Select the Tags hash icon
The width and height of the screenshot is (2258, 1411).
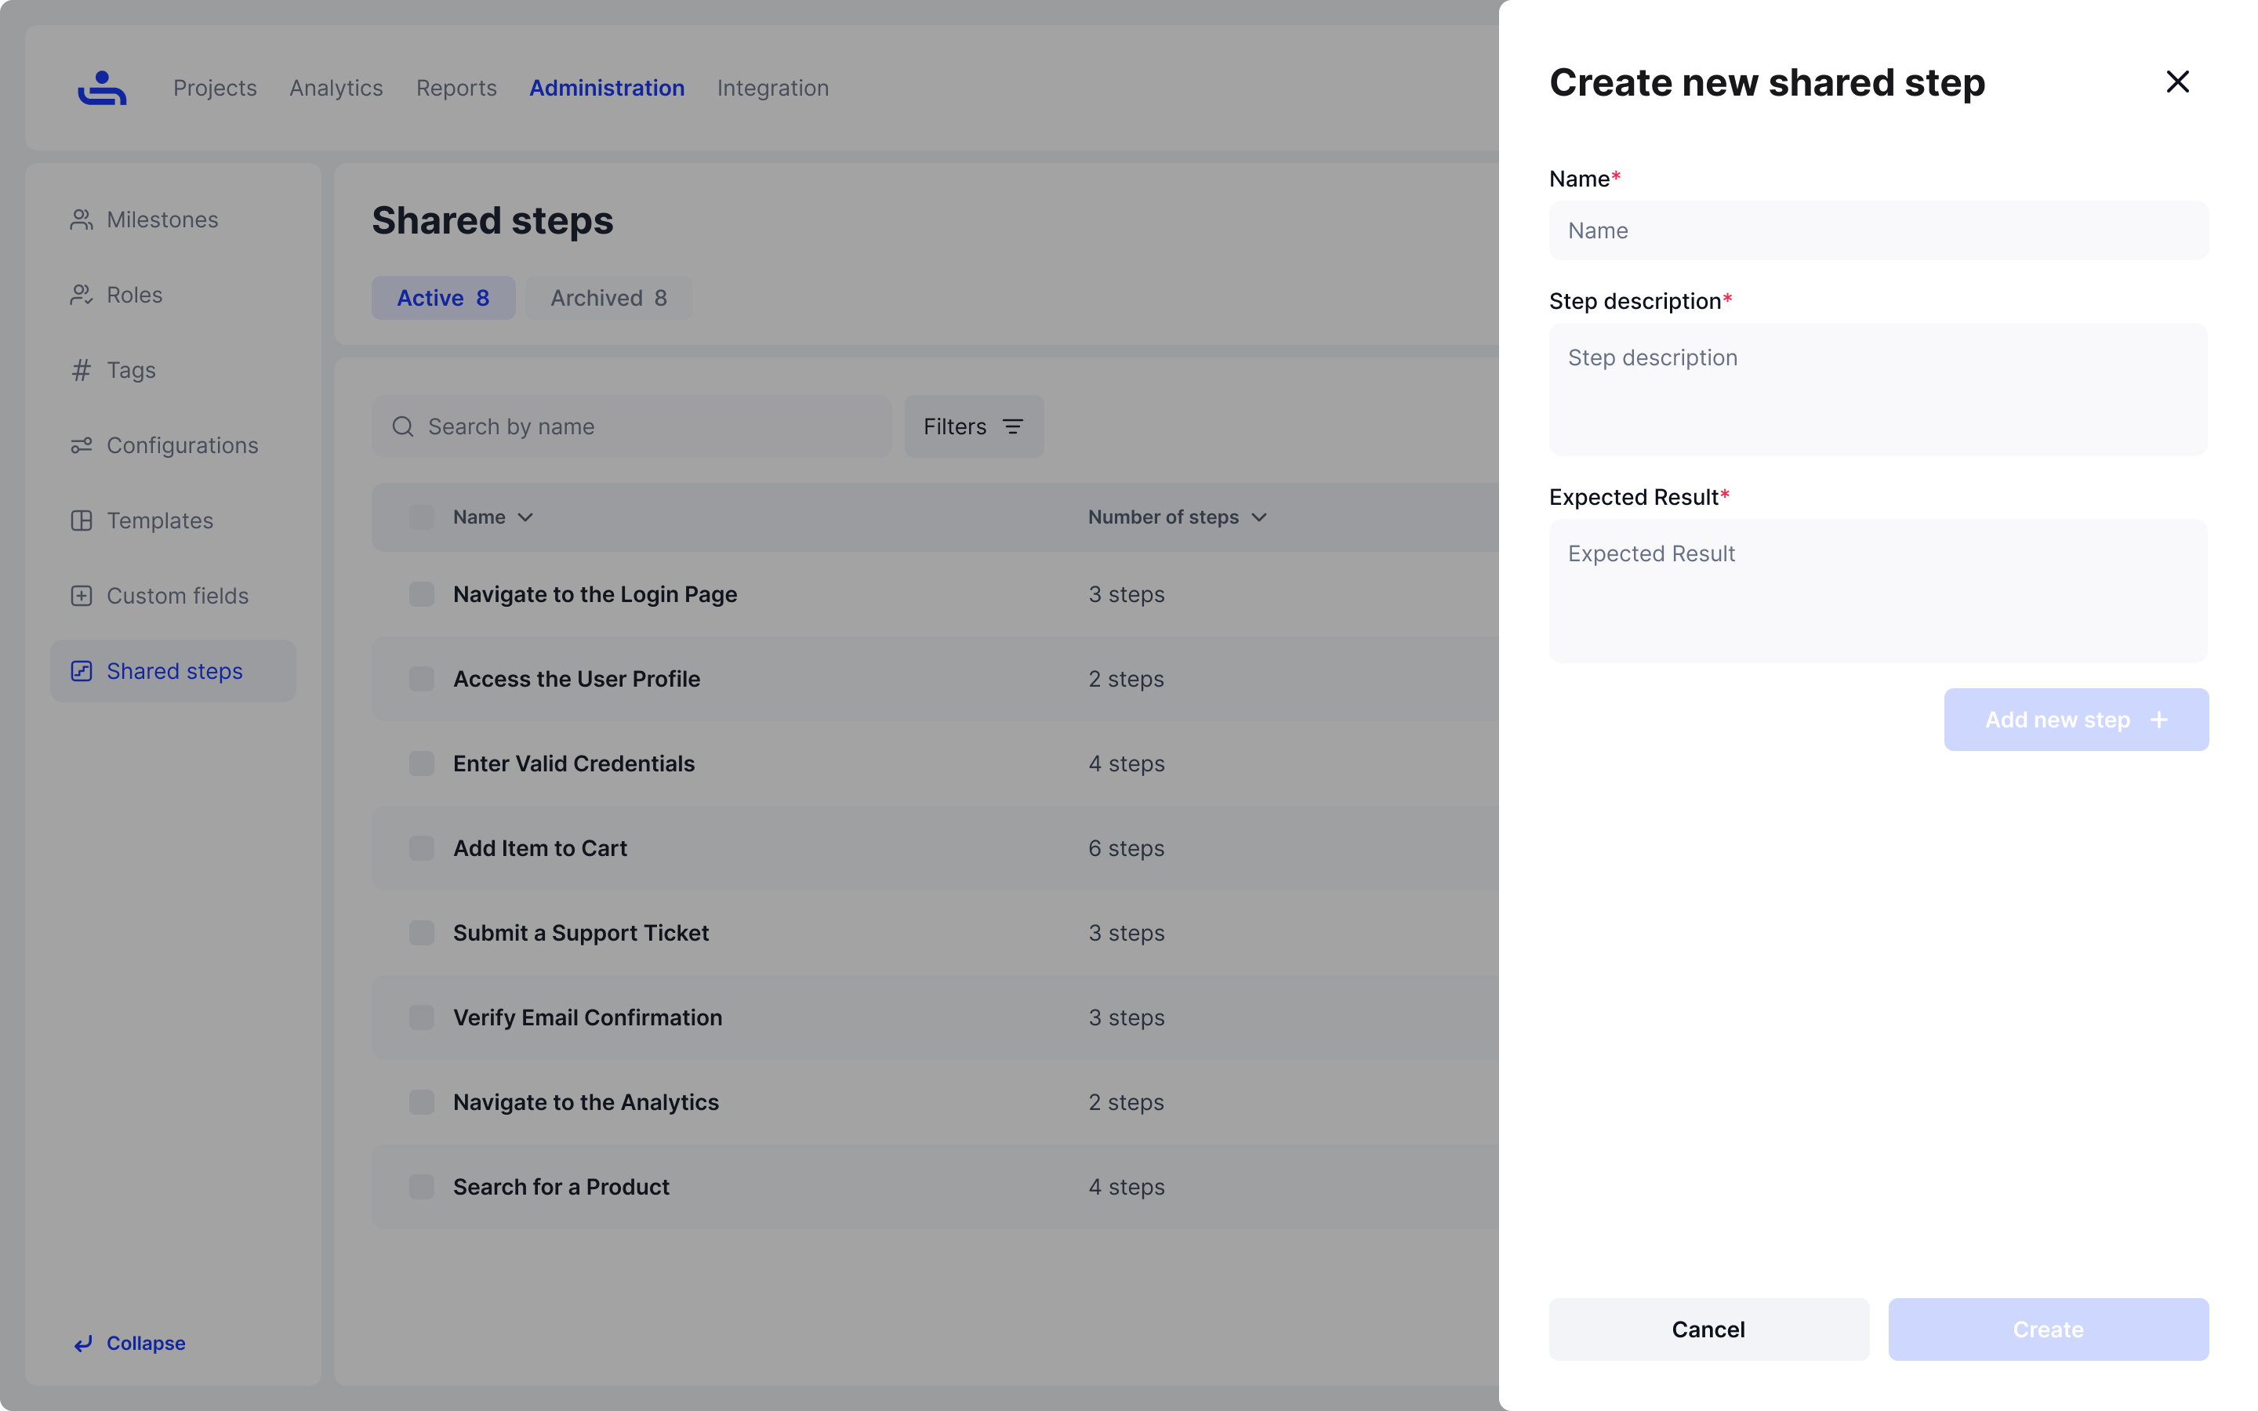click(82, 371)
